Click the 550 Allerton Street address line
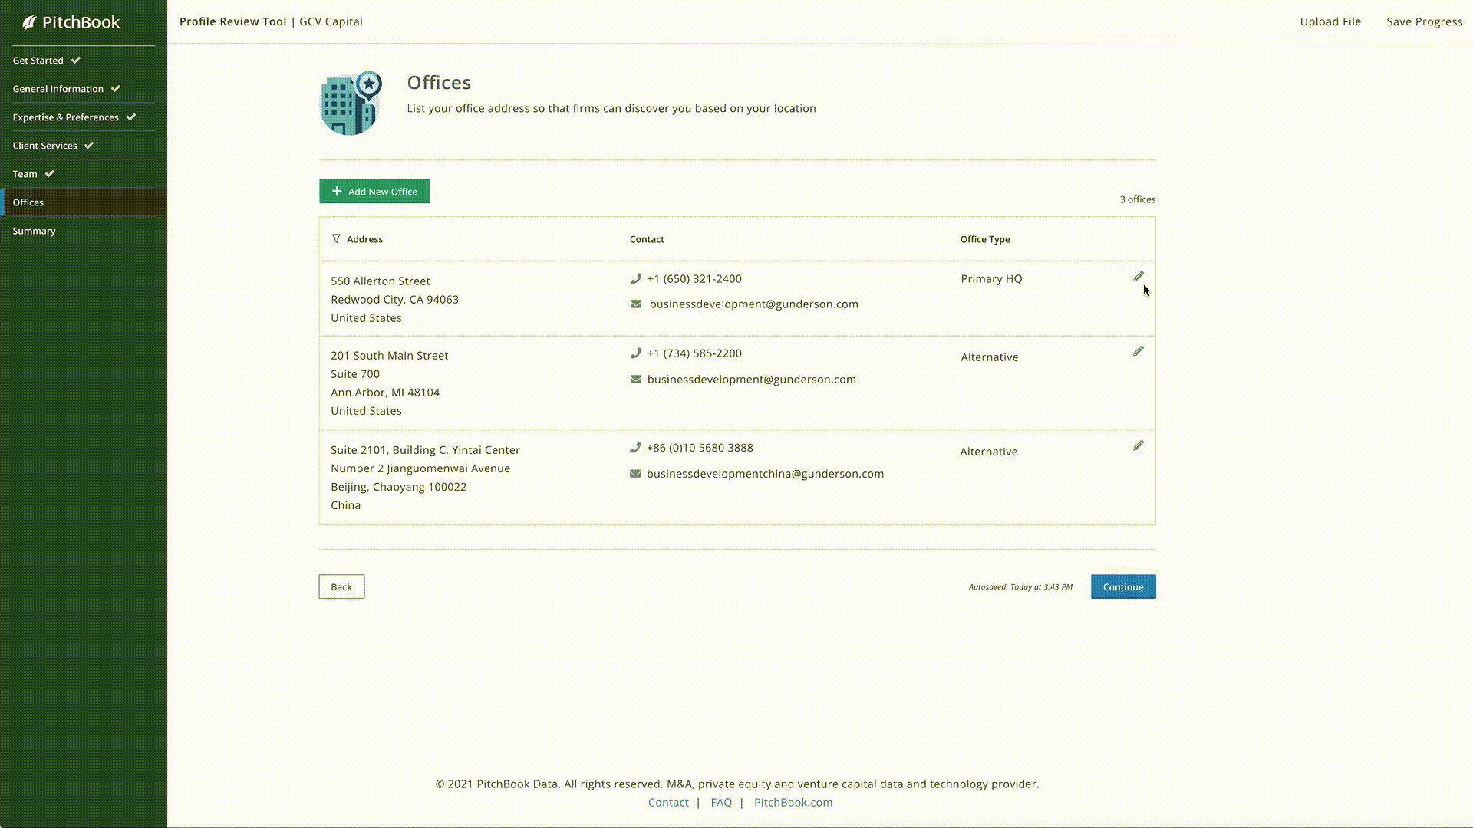1473x828 pixels. [x=381, y=281]
